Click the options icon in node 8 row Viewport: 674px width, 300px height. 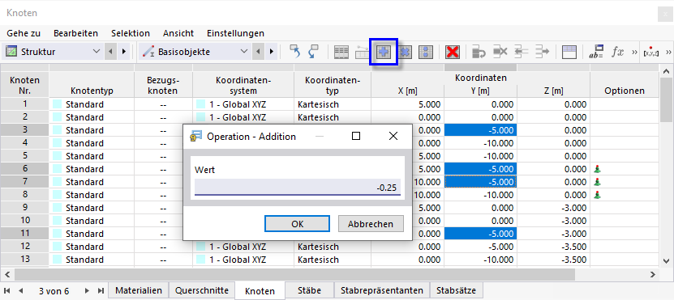pyautogui.click(x=597, y=196)
